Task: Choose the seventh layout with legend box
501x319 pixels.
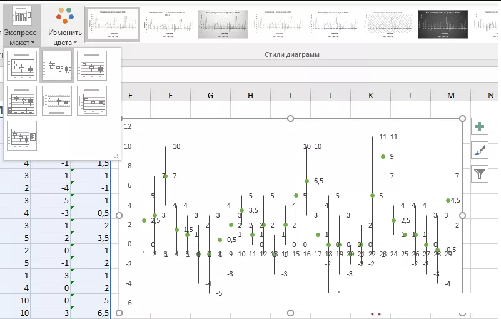Action: 22,136
